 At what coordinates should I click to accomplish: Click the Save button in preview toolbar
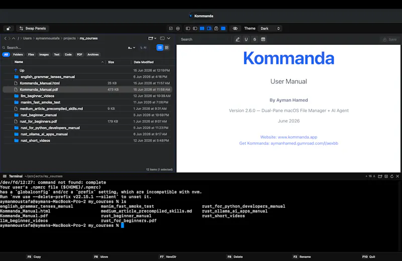click(x=390, y=40)
